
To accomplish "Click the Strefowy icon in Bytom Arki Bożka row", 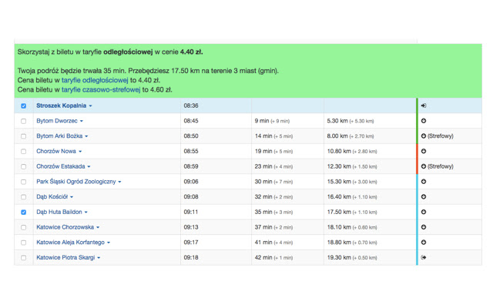I will (x=424, y=136).
